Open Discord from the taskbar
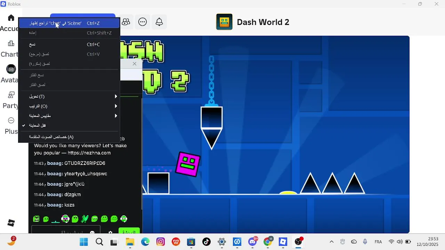The width and height of the screenshot is (445, 250). pos(253,242)
